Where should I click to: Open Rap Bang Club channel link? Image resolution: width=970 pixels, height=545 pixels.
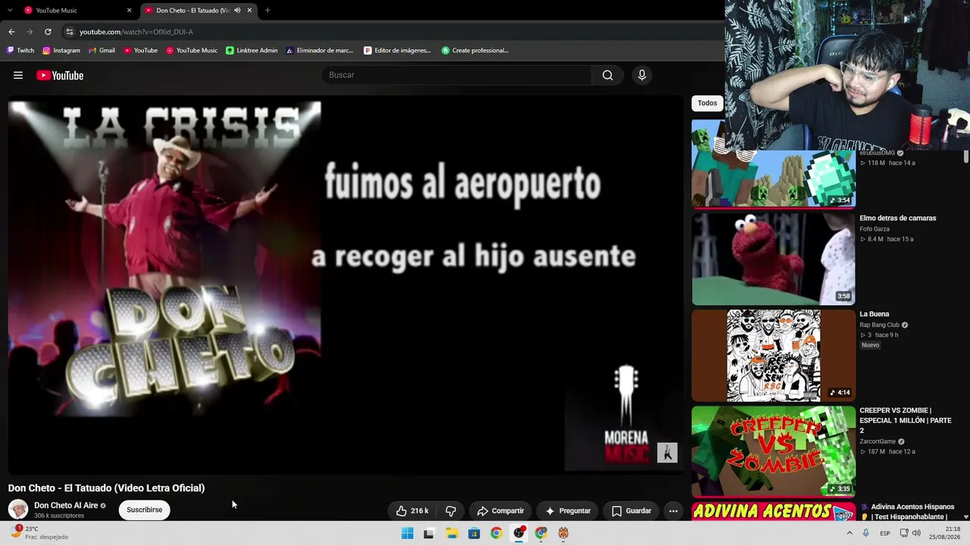(x=879, y=325)
